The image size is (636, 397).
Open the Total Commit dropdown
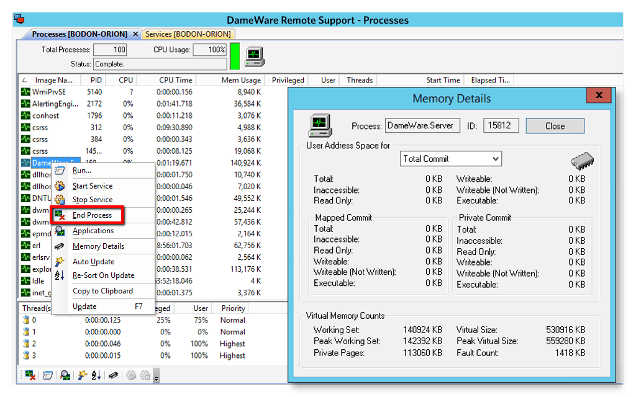pos(450,158)
